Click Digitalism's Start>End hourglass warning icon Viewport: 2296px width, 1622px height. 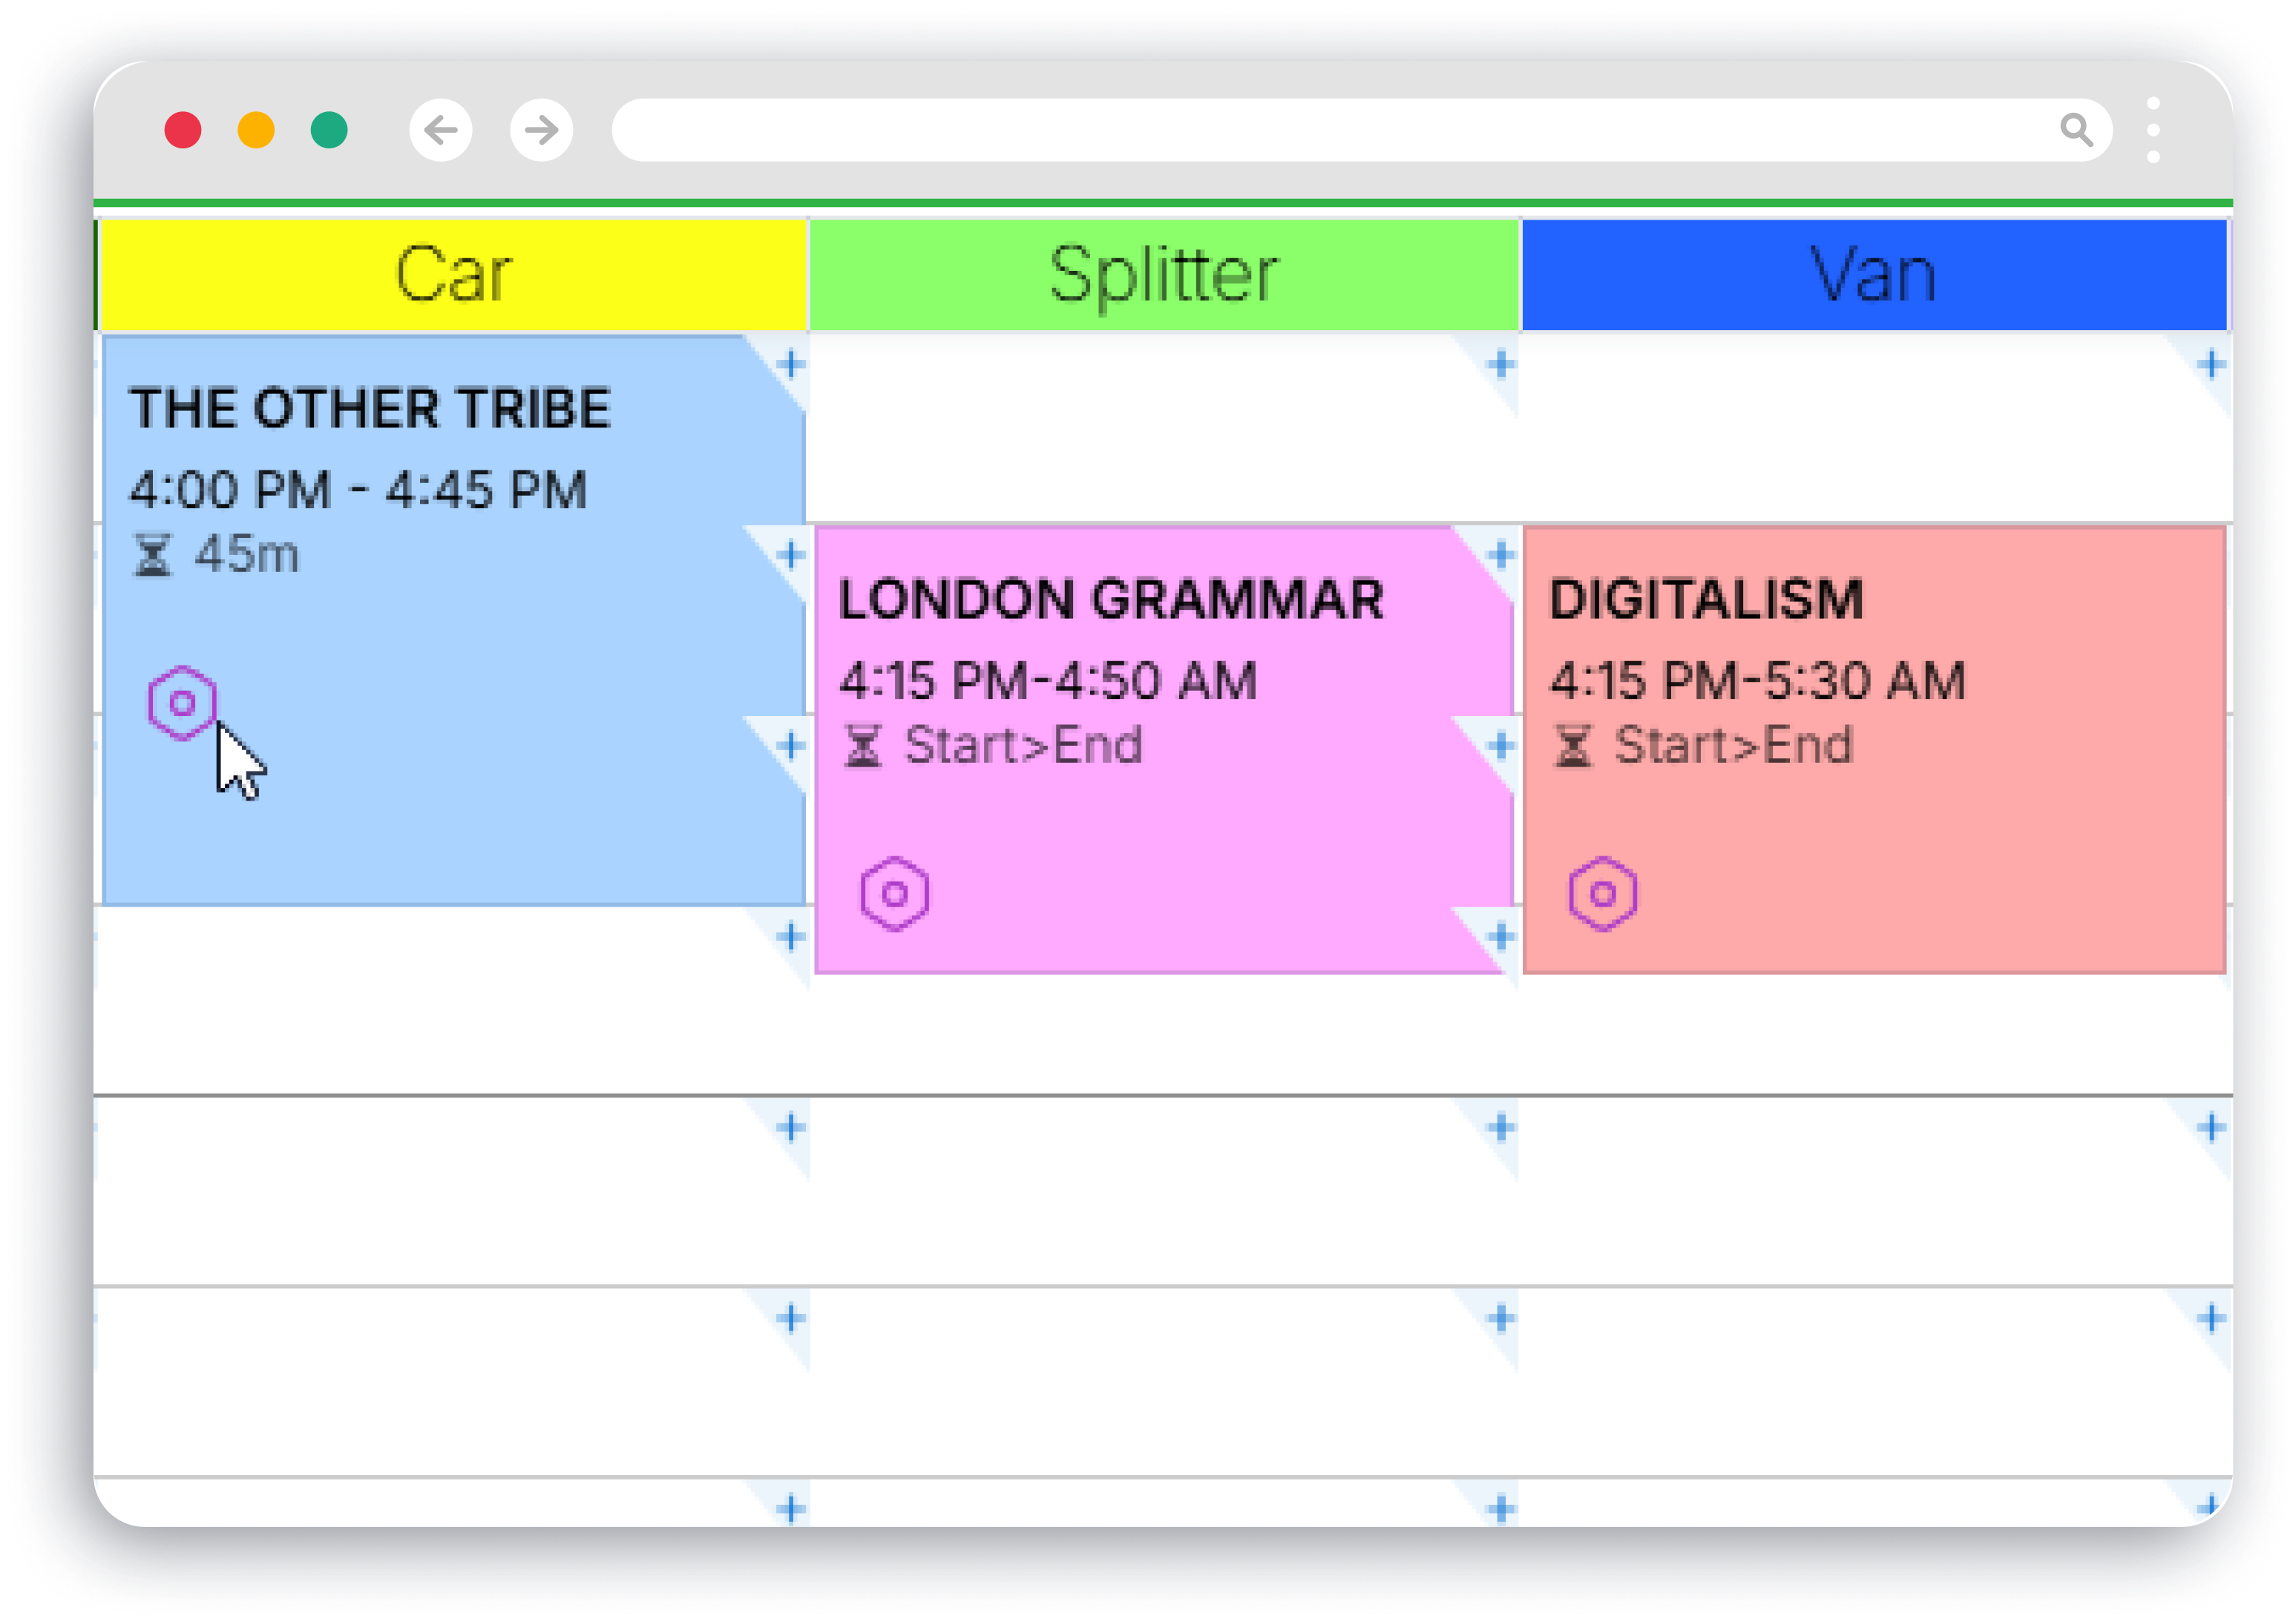pyautogui.click(x=1573, y=746)
